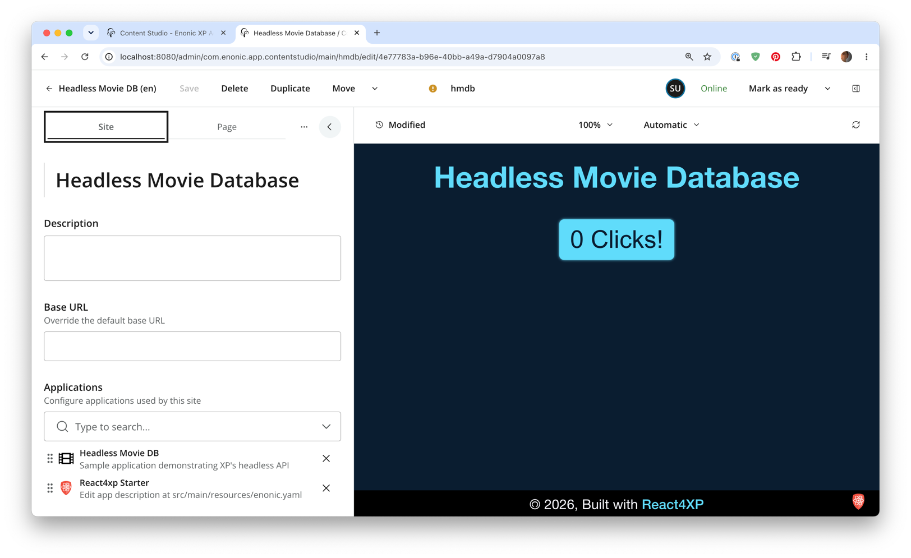
Task: Click the Description text area
Action: (192, 258)
